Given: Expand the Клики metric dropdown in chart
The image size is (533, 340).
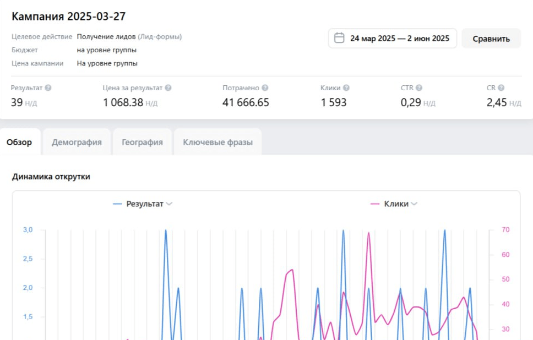Looking at the screenshot, I should pos(414,204).
